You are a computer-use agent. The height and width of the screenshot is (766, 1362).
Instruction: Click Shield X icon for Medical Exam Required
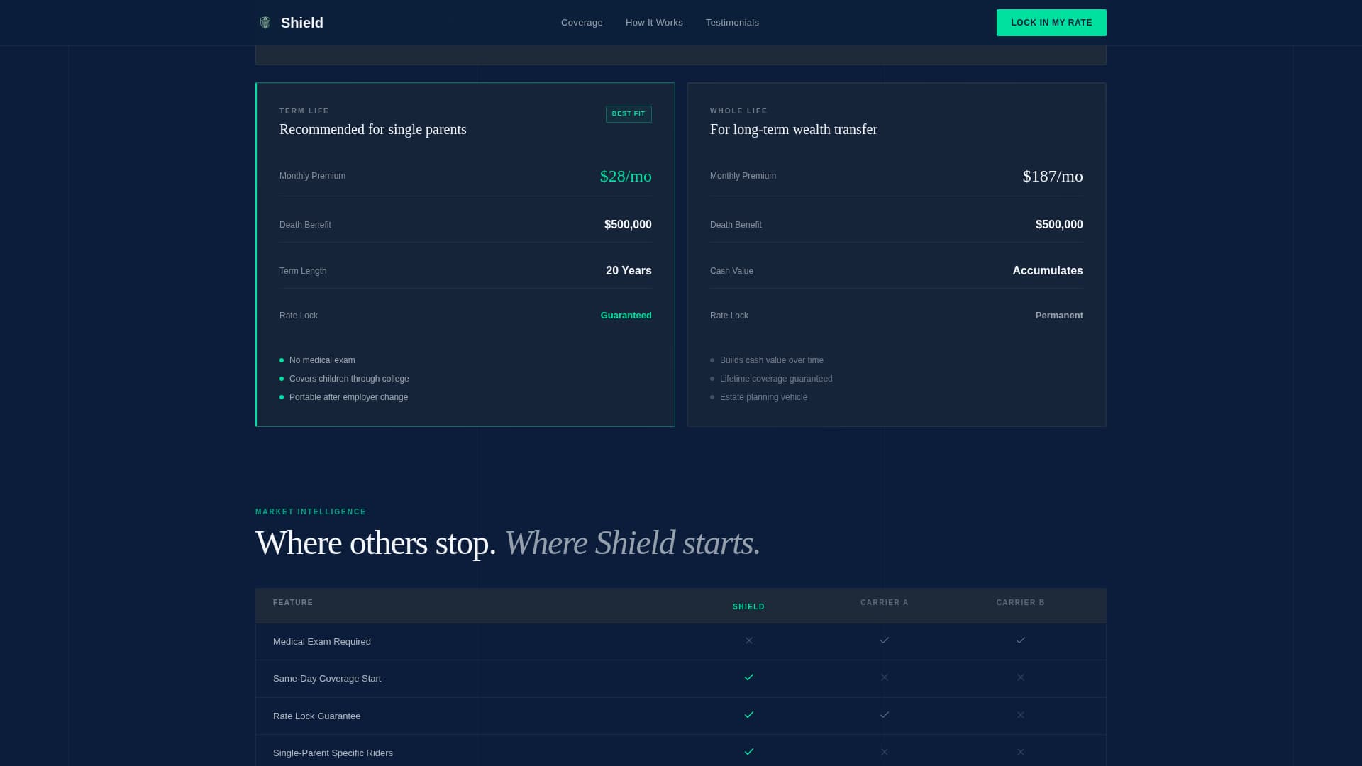(x=748, y=640)
